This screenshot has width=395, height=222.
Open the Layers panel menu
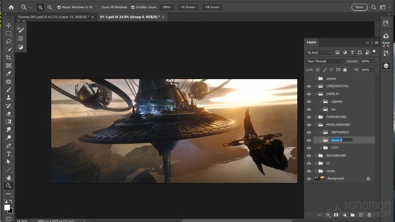pyautogui.click(x=376, y=43)
